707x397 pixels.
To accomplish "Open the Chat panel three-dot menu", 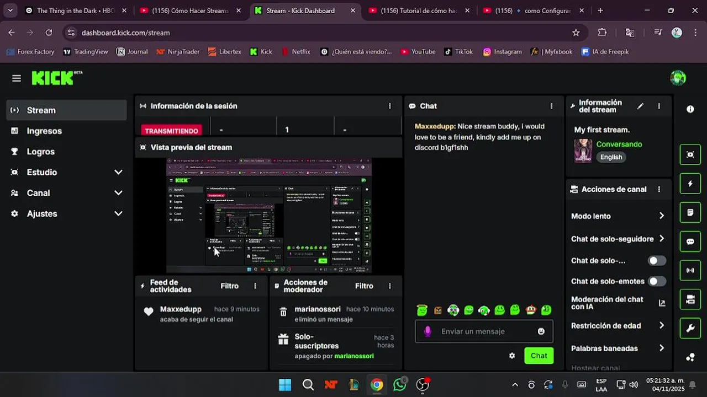I will 551,106.
